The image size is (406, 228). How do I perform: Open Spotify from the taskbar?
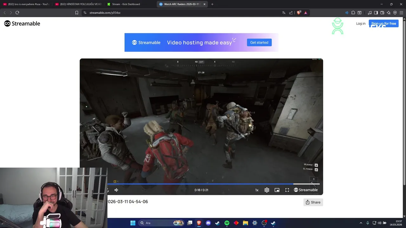[x=227, y=223]
